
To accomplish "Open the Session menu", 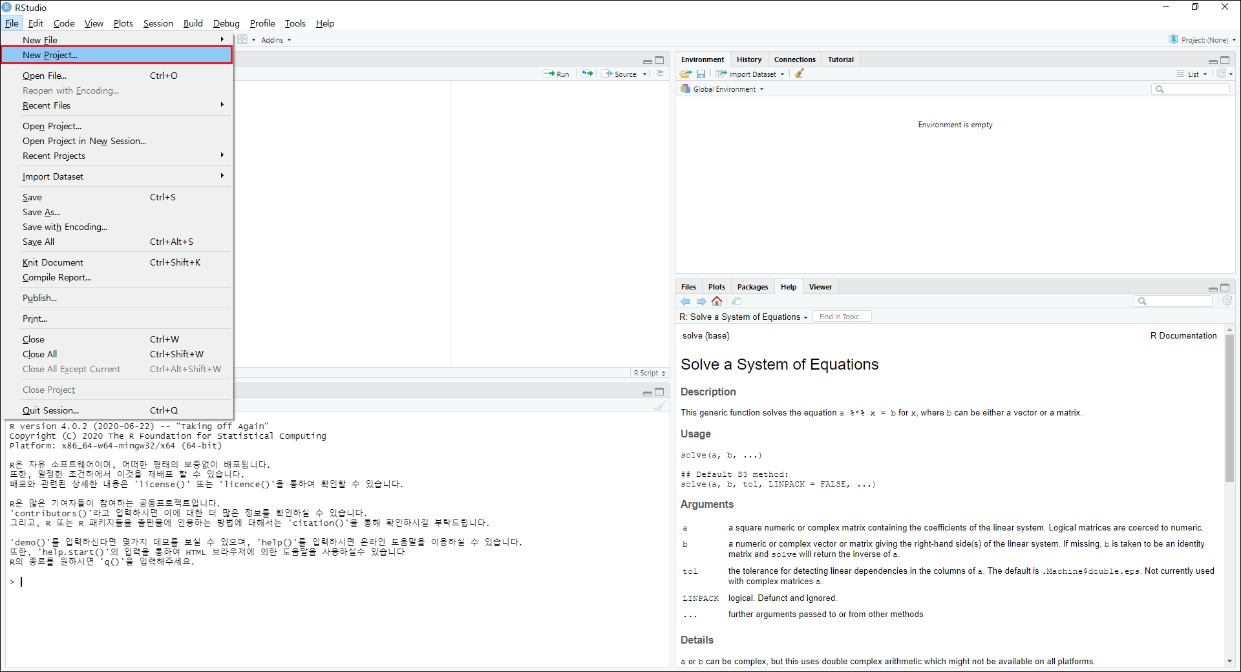I will (158, 23).
